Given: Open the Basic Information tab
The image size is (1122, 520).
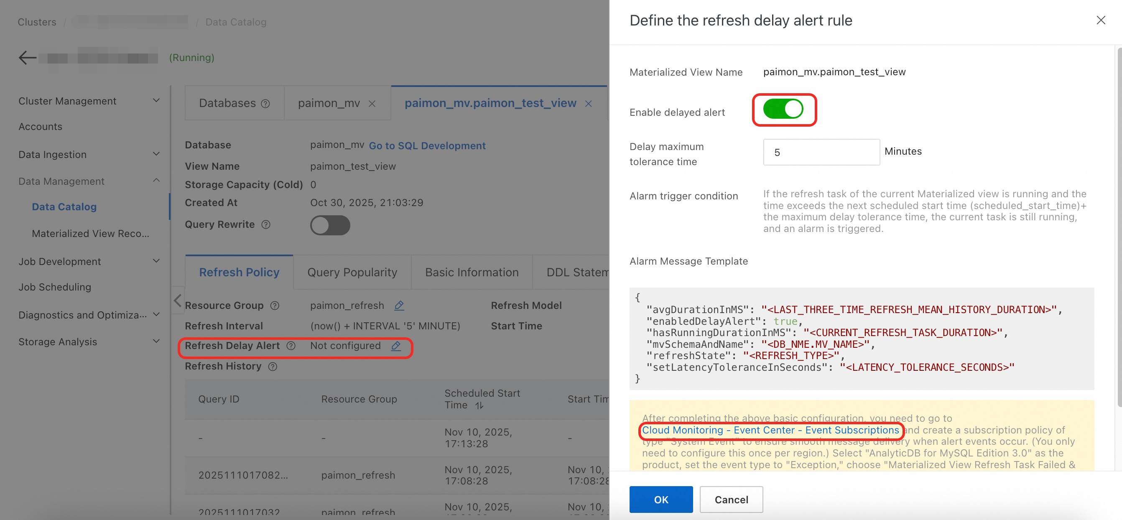Looking at the screenshot, I should click(x=472, y=272).
